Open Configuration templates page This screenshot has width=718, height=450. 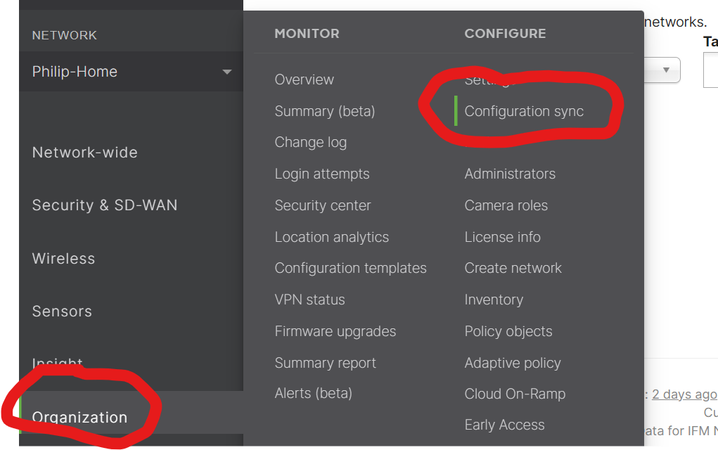click(351, 268)
